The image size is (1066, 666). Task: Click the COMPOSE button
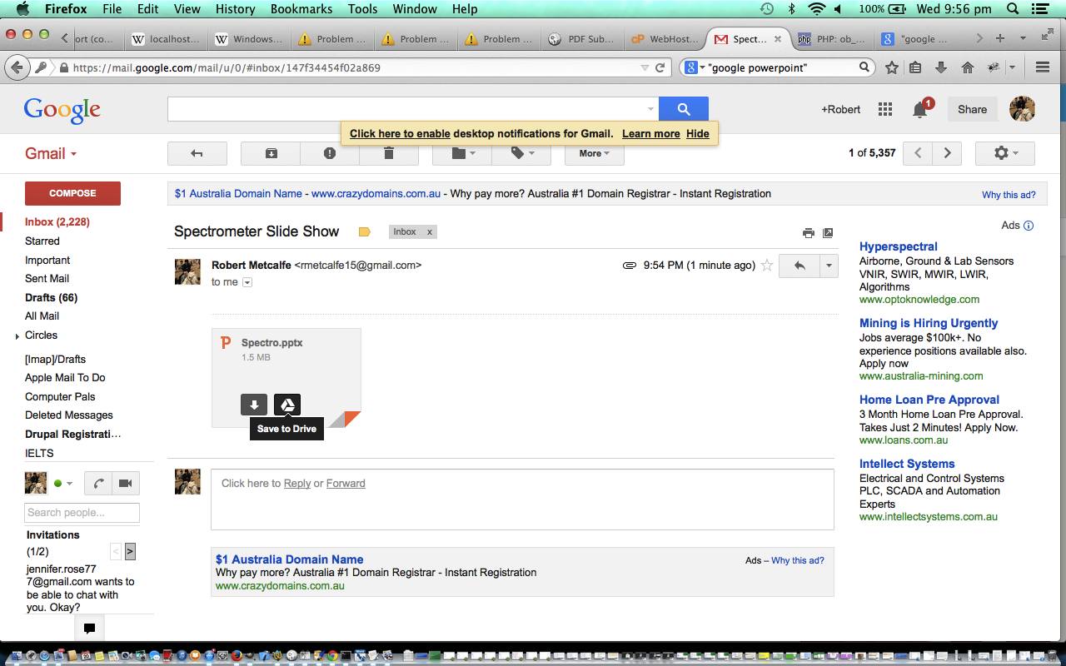[x=72, y=193]
